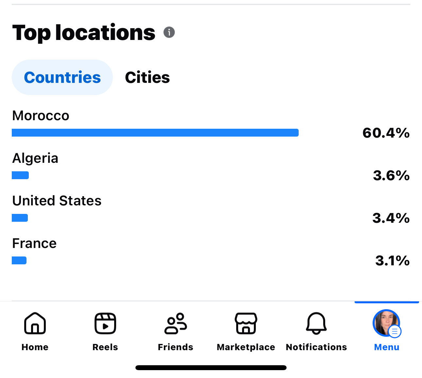Check the Notifications bell

pyautogui.click(x=316, y=323)
